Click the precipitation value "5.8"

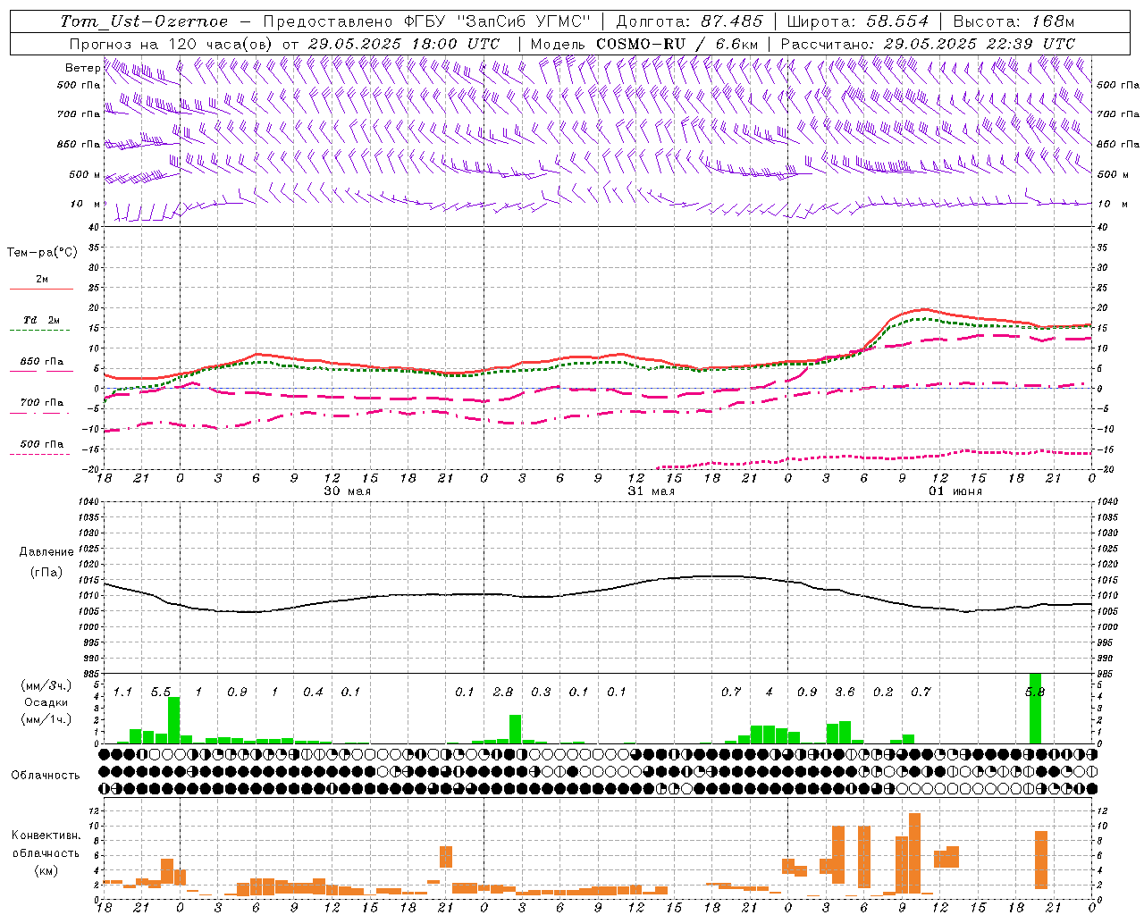pyautogui.click(x=1035, y=693)
